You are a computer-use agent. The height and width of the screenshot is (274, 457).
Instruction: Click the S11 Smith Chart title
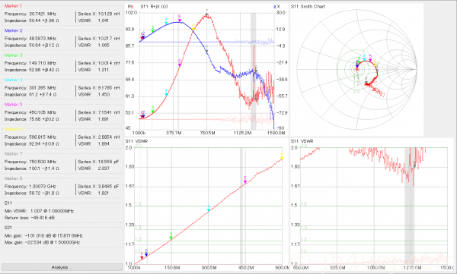308,6
